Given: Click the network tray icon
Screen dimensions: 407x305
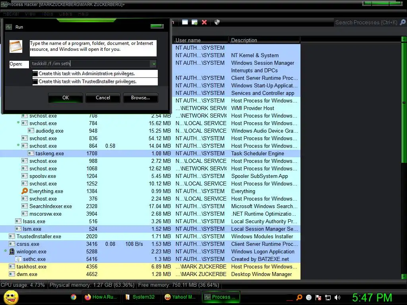Looking at the screenshot, I should (x=328, y=297).
